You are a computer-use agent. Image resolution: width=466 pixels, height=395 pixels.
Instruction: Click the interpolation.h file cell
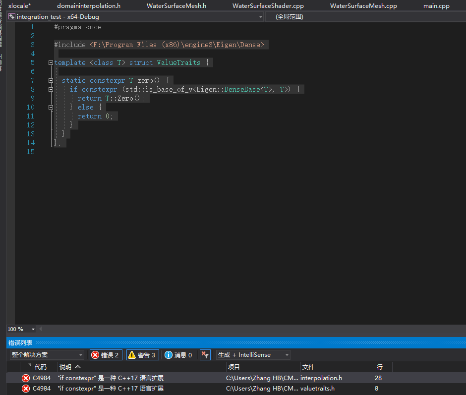321,378
